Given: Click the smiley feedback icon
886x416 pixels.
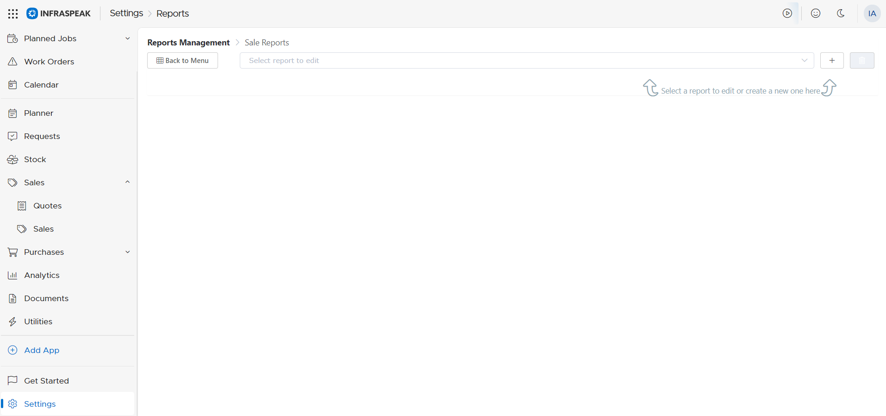Looking at the screenshot, I should [x=816, y=13].
